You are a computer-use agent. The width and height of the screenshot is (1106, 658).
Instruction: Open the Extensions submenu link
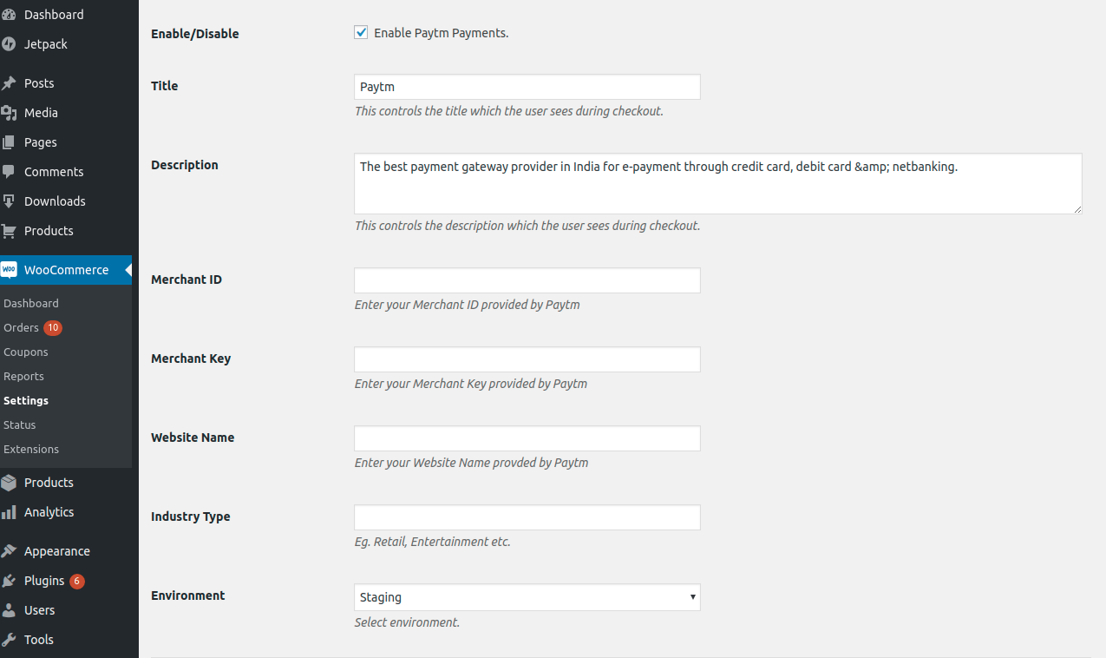[31, 450]
